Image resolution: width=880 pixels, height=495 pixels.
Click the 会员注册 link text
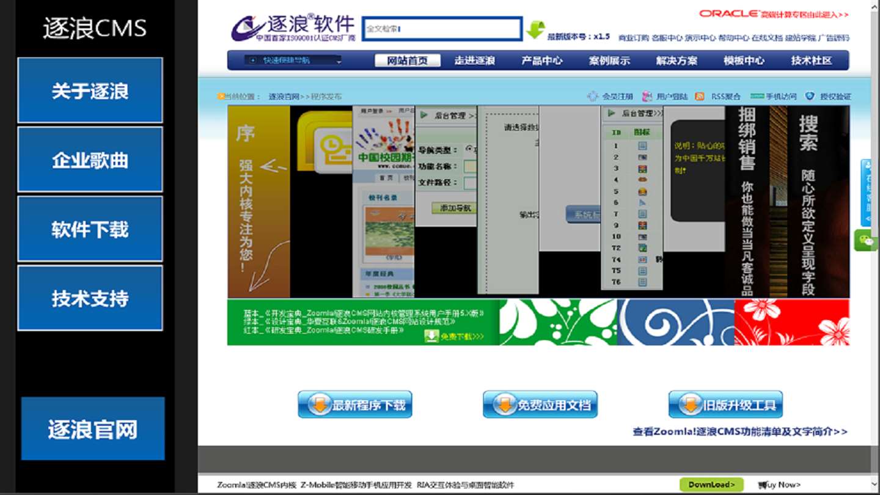[618, 97]
